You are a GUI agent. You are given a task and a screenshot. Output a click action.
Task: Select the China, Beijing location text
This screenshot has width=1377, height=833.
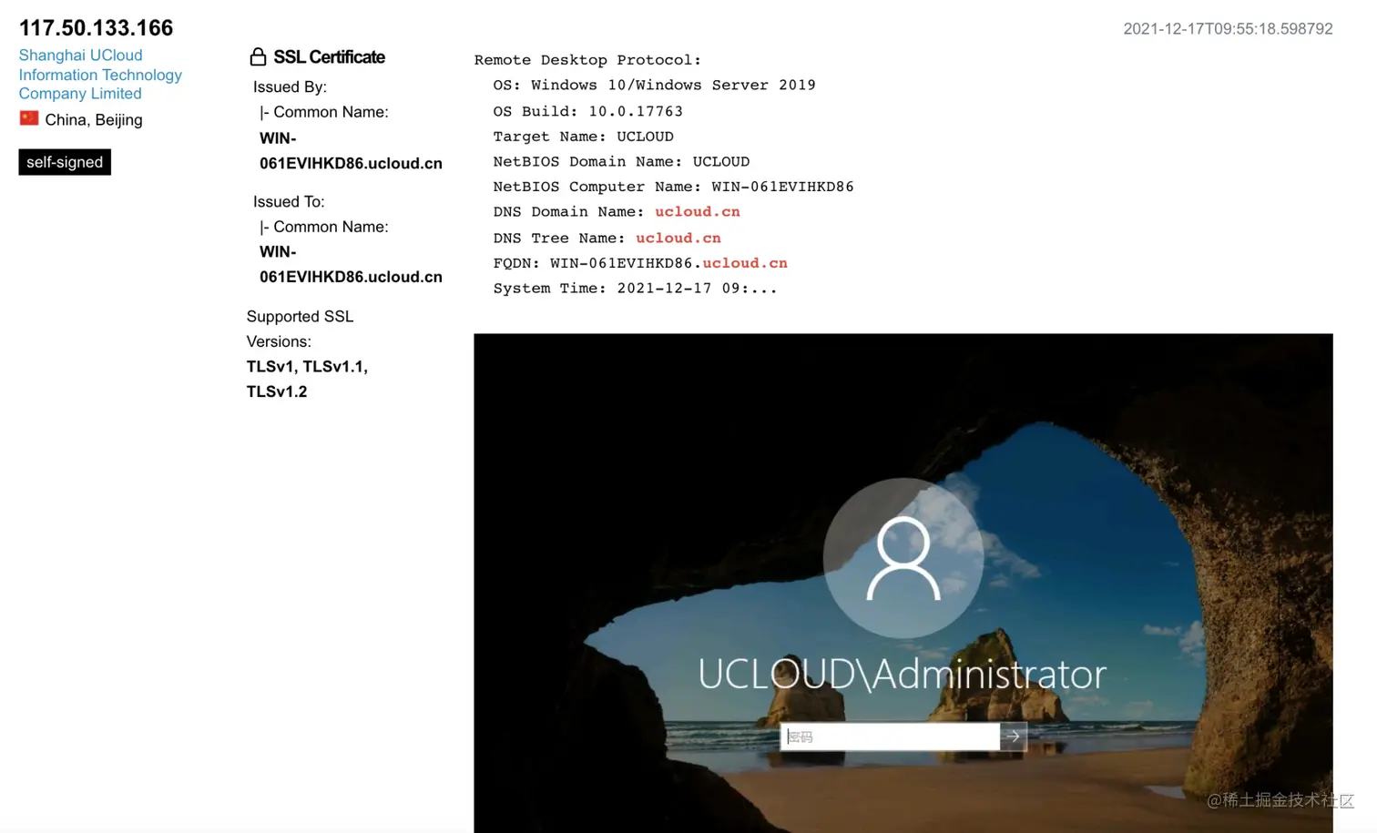(94, 120)
